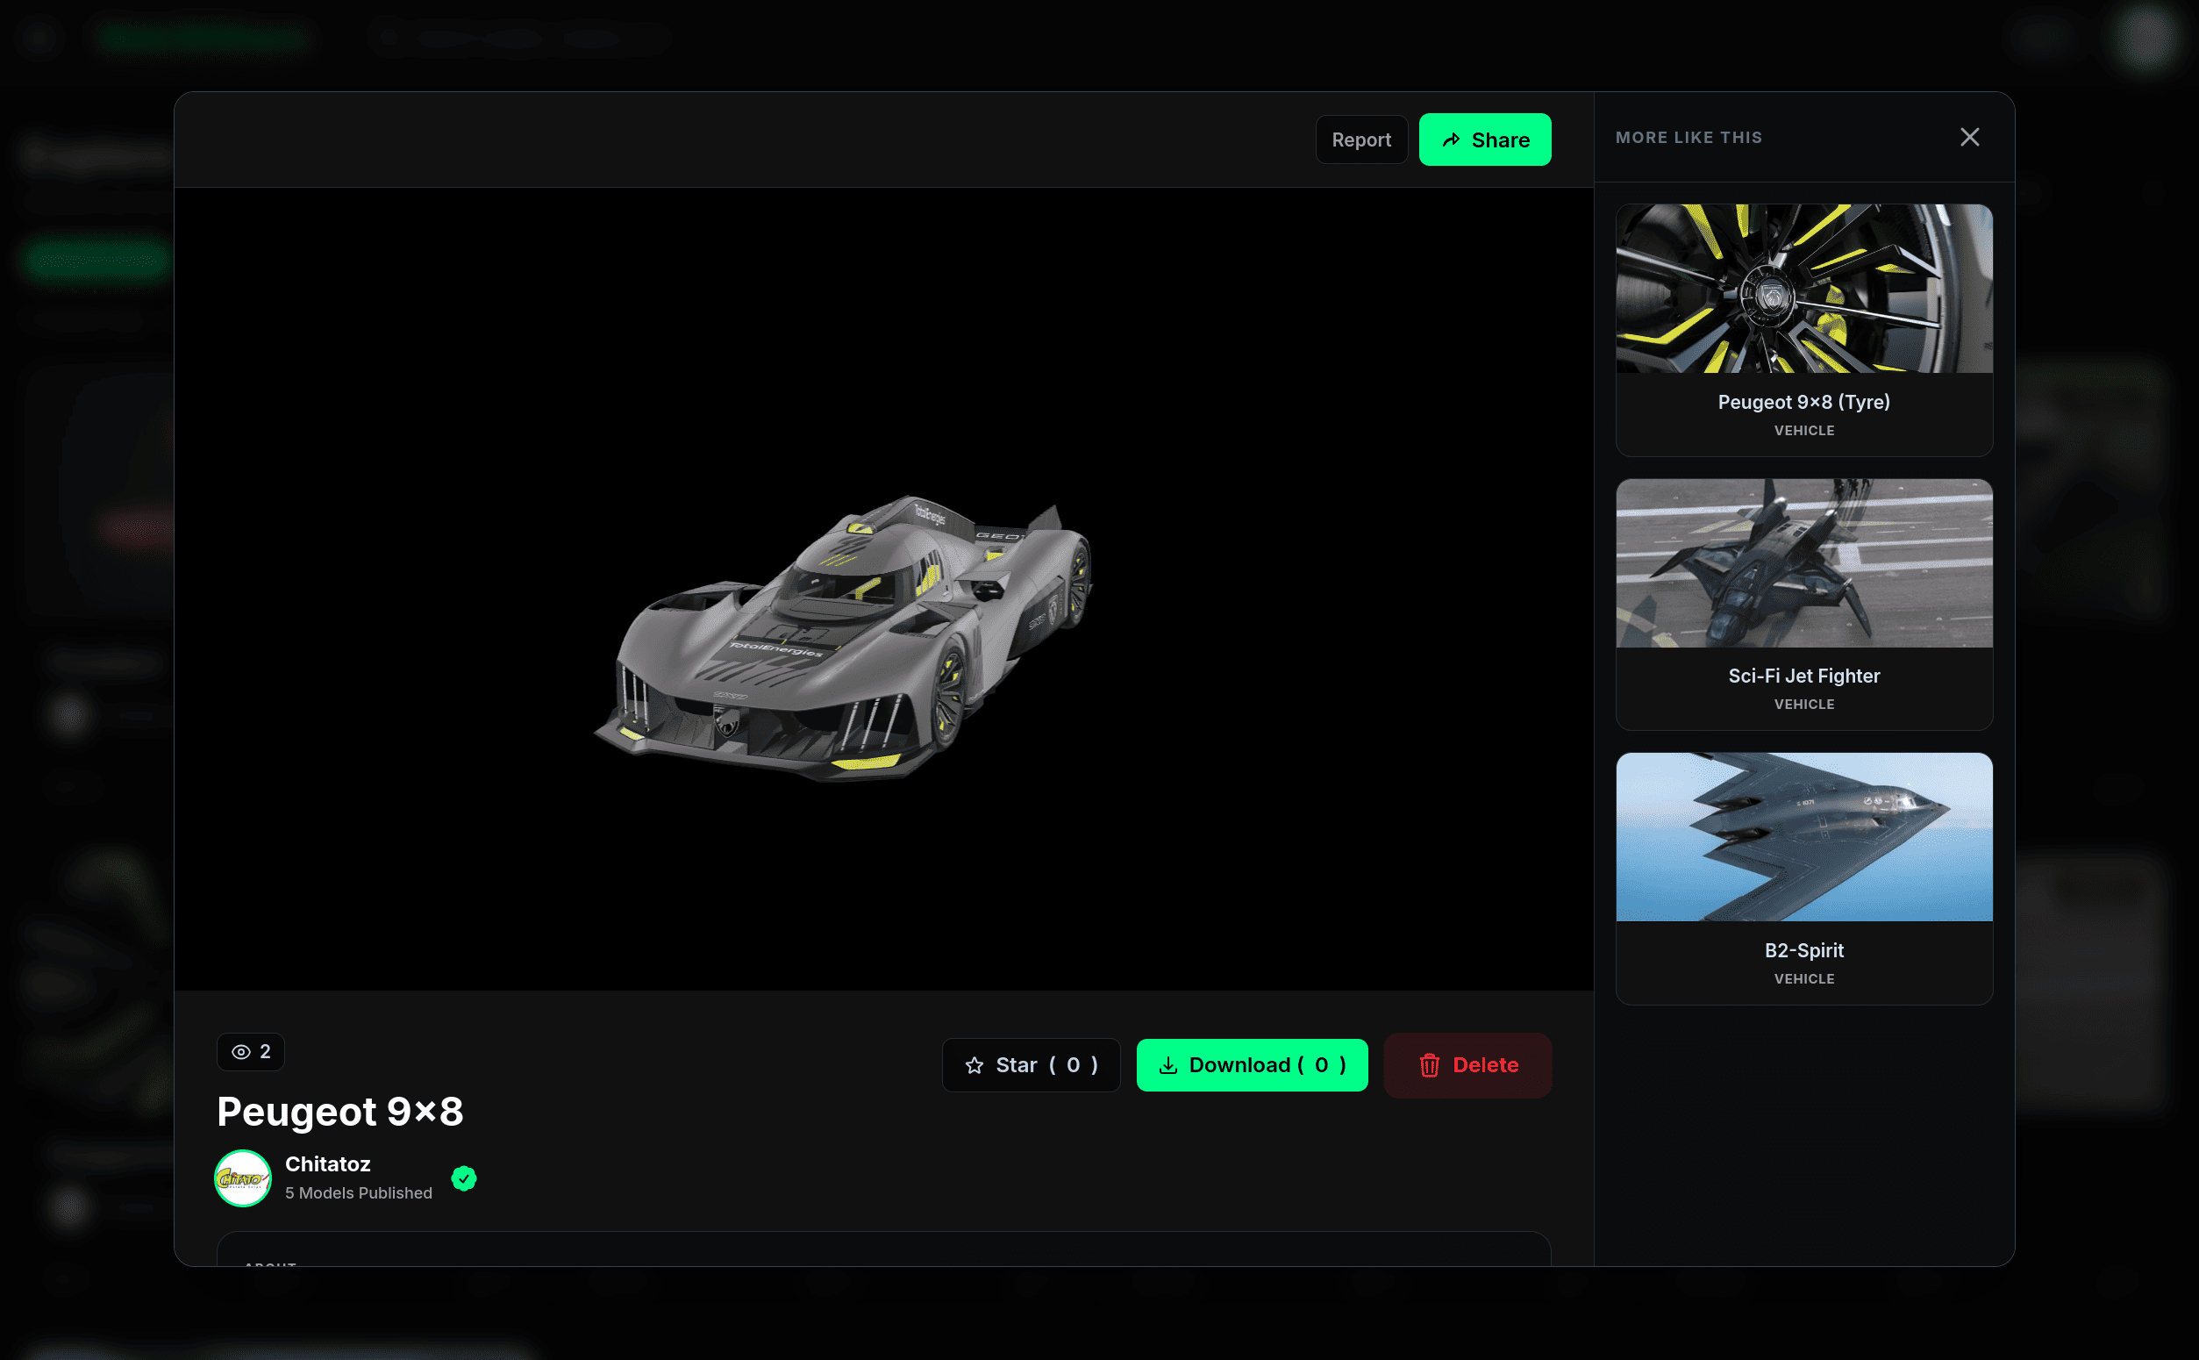Close the model detail modal
This screenshot has width=2199, height=1360.
[1969, 137]
